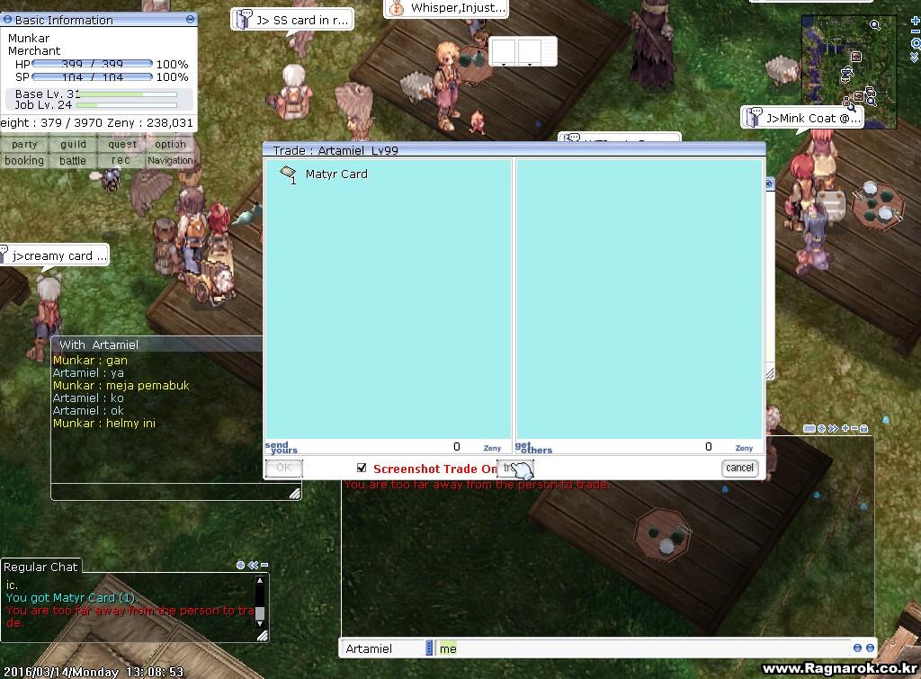Collapse Basic Information with its right header button
921x679 pixels.
click(190, 20)
